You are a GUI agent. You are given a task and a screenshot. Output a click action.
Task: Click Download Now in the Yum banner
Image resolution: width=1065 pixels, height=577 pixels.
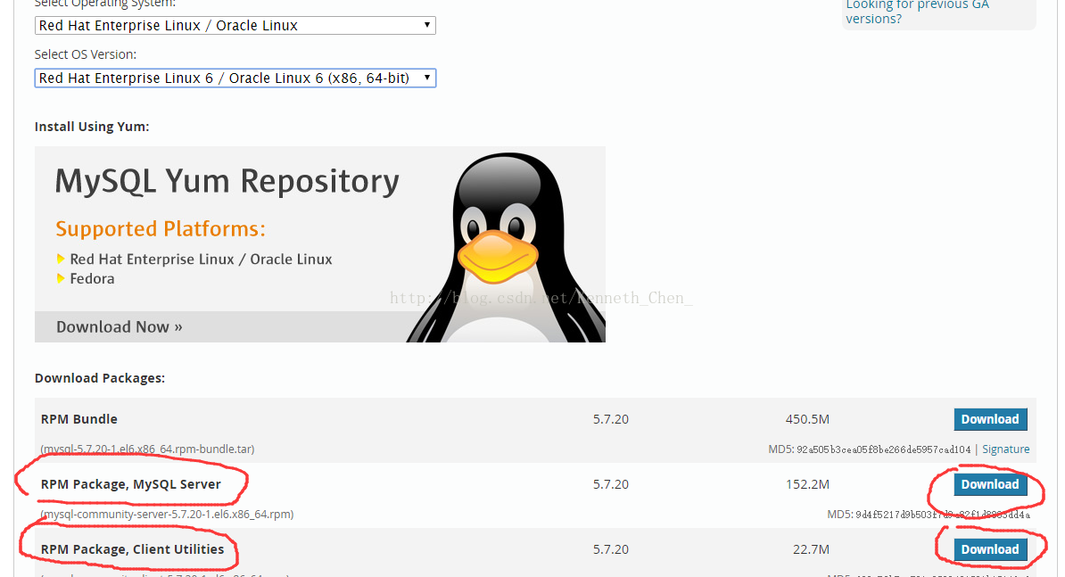(120, 327)
